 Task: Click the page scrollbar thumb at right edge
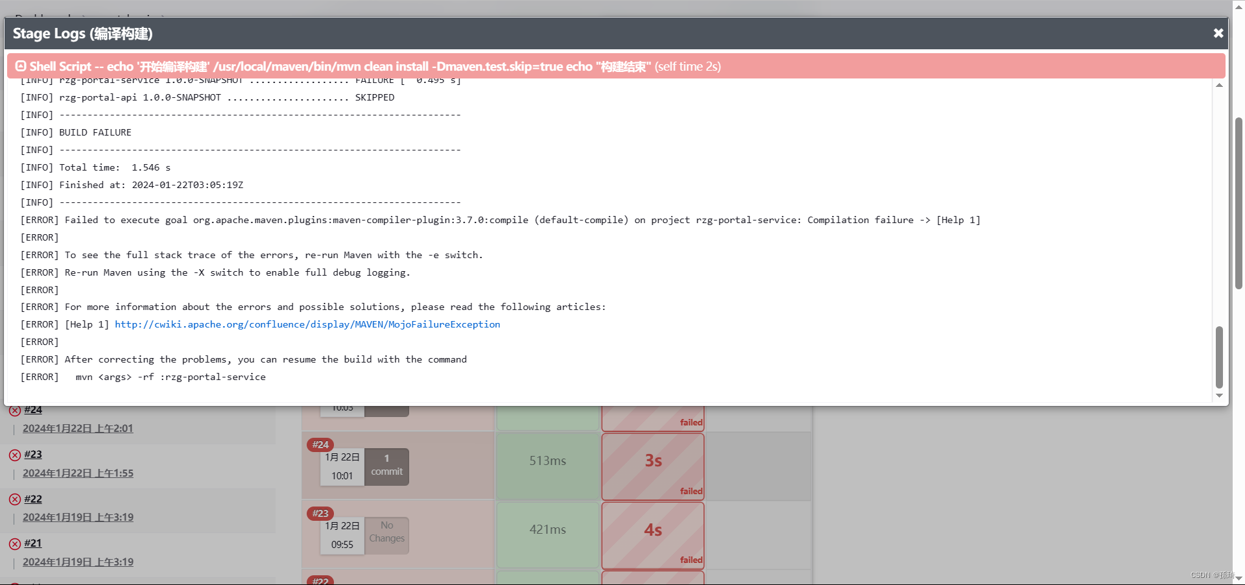pos(1239,203)
